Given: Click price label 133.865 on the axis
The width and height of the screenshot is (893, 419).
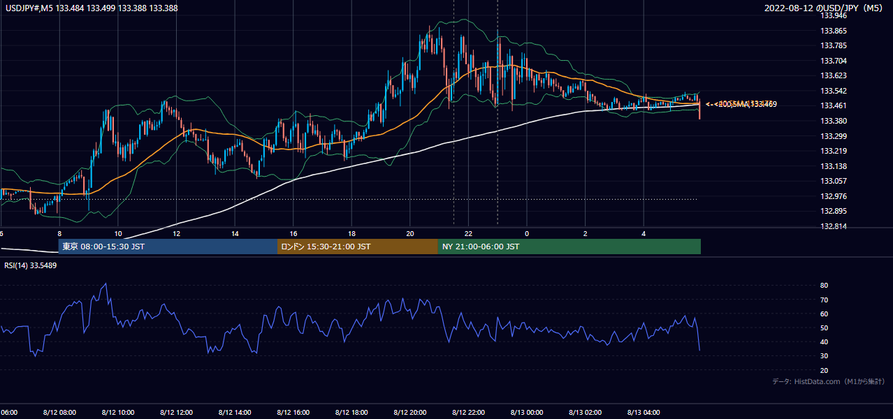Looking at the screenshot, I should (834, 31).
